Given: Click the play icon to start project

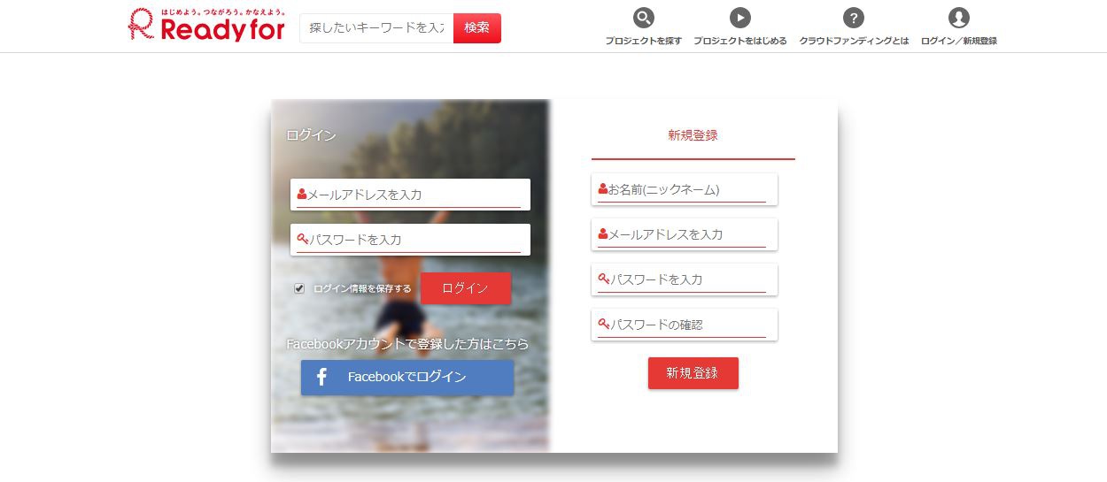Looking at the screenshot, I should [740, 18].
